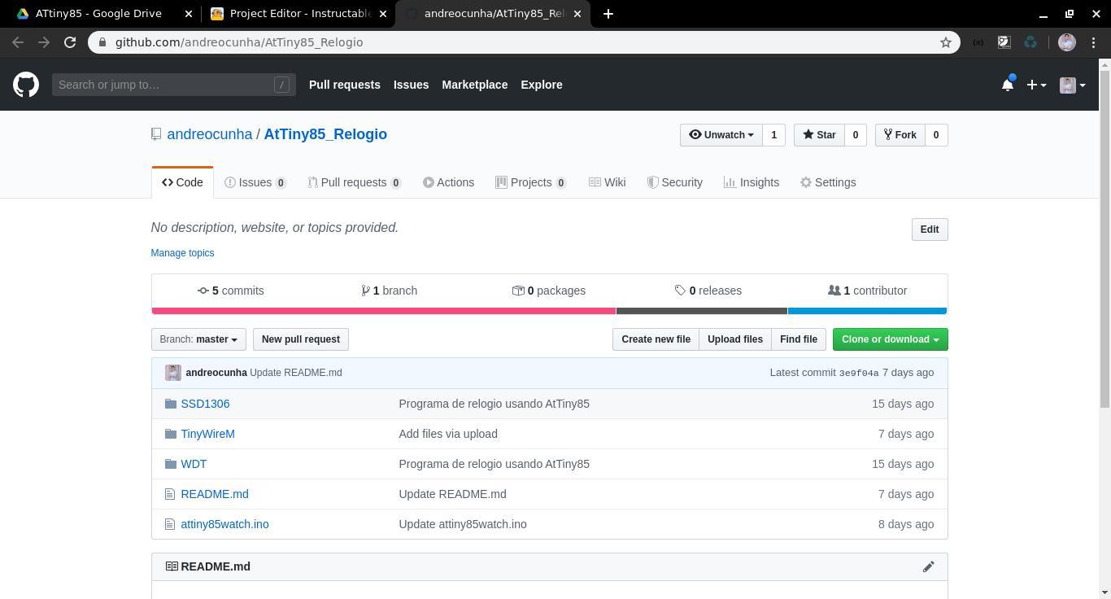
Task: Open repository Settings tab
Action: point(828,182)
